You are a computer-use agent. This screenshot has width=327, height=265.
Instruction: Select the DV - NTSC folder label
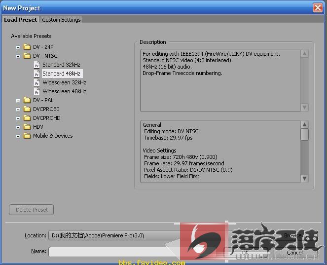click(45, 56)
